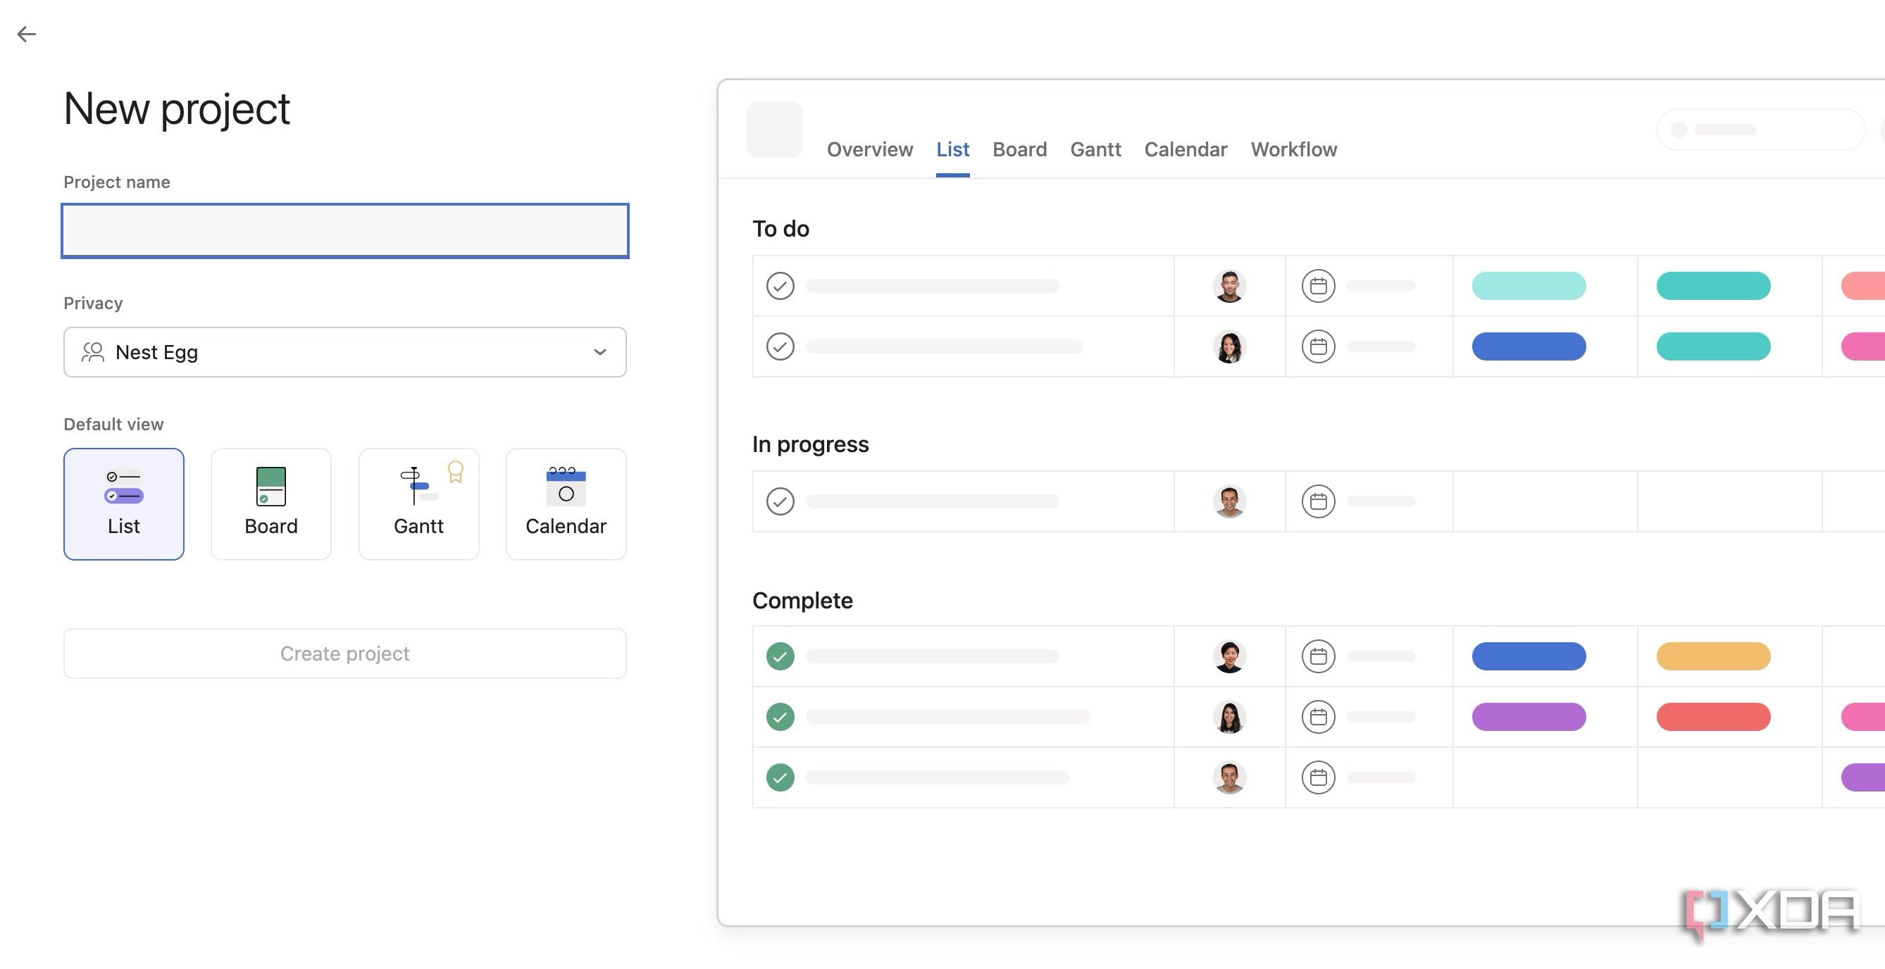This screenshot has height=969, width=1885.
Task: Mark the In progress task as complete
Action: click(x=780, y=501)
